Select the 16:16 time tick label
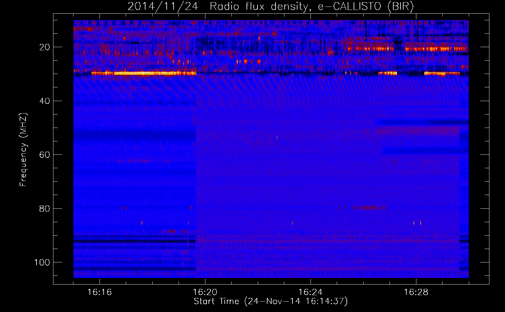The width and height of the screenshot is (505, 312). click(x=100, y=292)
